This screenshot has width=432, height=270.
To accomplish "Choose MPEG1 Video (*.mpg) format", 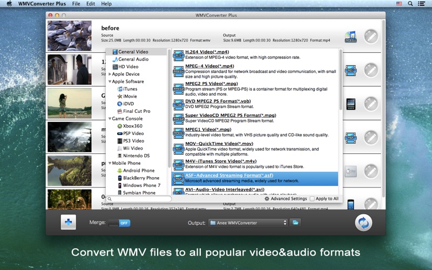I will [x=255, y=132].
